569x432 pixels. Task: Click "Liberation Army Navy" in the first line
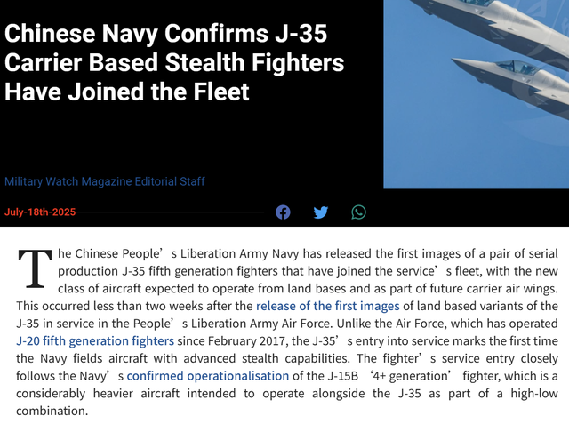(x=240, y=253)
